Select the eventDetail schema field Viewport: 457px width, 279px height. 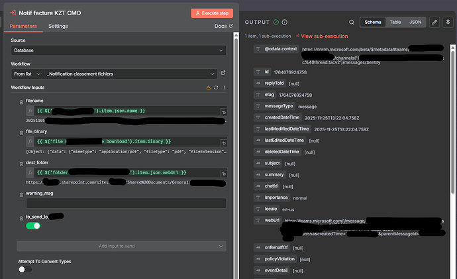[272, 270]
